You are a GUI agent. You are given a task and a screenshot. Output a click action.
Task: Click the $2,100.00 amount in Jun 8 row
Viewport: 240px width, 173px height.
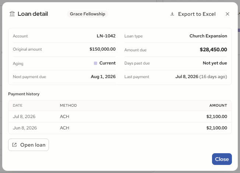coord(217,128)
